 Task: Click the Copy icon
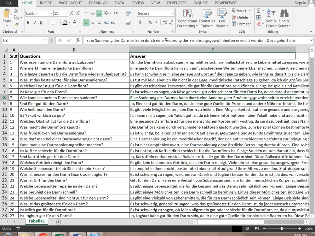tap(16, 18)
